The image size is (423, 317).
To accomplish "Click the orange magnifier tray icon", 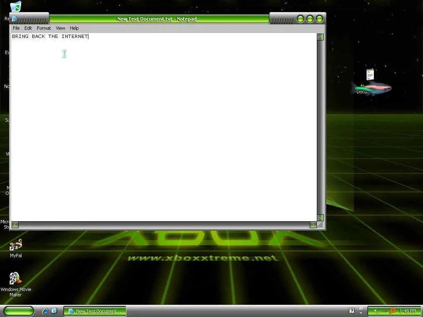I will tap(393, 311).
